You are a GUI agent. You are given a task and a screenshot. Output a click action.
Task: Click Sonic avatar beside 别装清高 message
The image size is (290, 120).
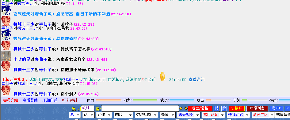6,11
